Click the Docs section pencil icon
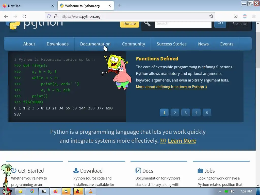260x195 pixels. coord(138,170)
